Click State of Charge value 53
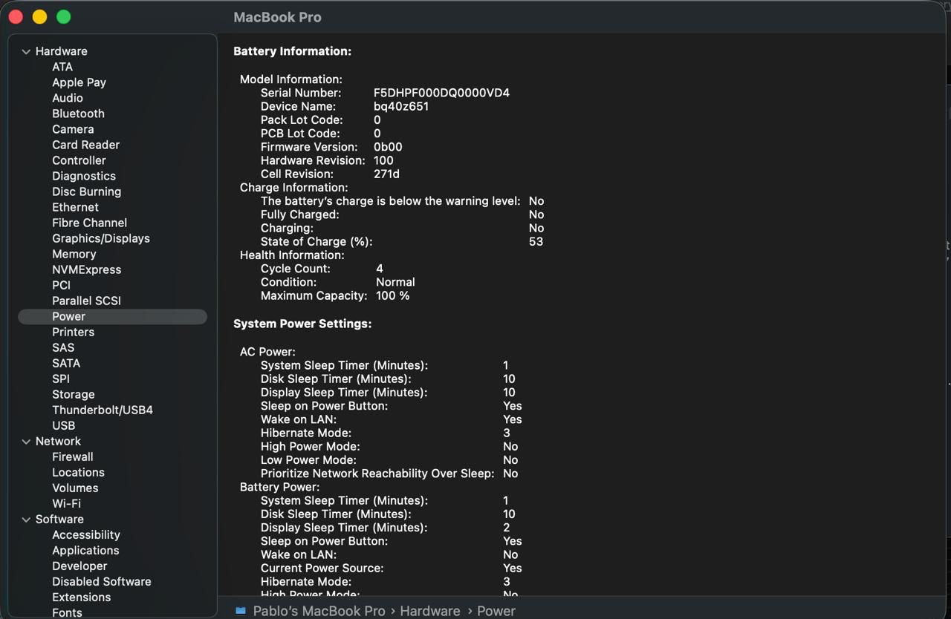 pos(536,241)
